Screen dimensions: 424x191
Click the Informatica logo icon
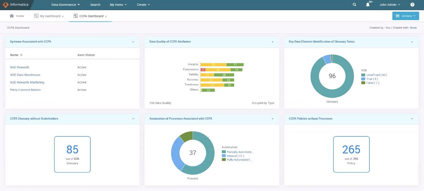(x=5, y=5)
